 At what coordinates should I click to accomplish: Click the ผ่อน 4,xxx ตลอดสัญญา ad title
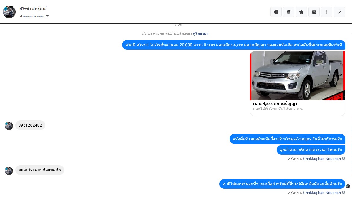coord(275,104)
